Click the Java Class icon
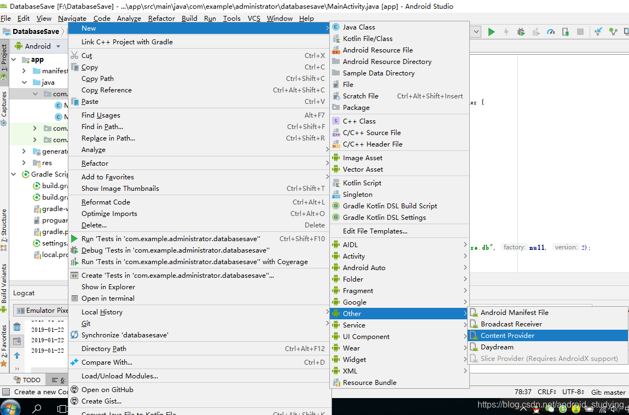629x415 pixels. [x=336, y=27]
